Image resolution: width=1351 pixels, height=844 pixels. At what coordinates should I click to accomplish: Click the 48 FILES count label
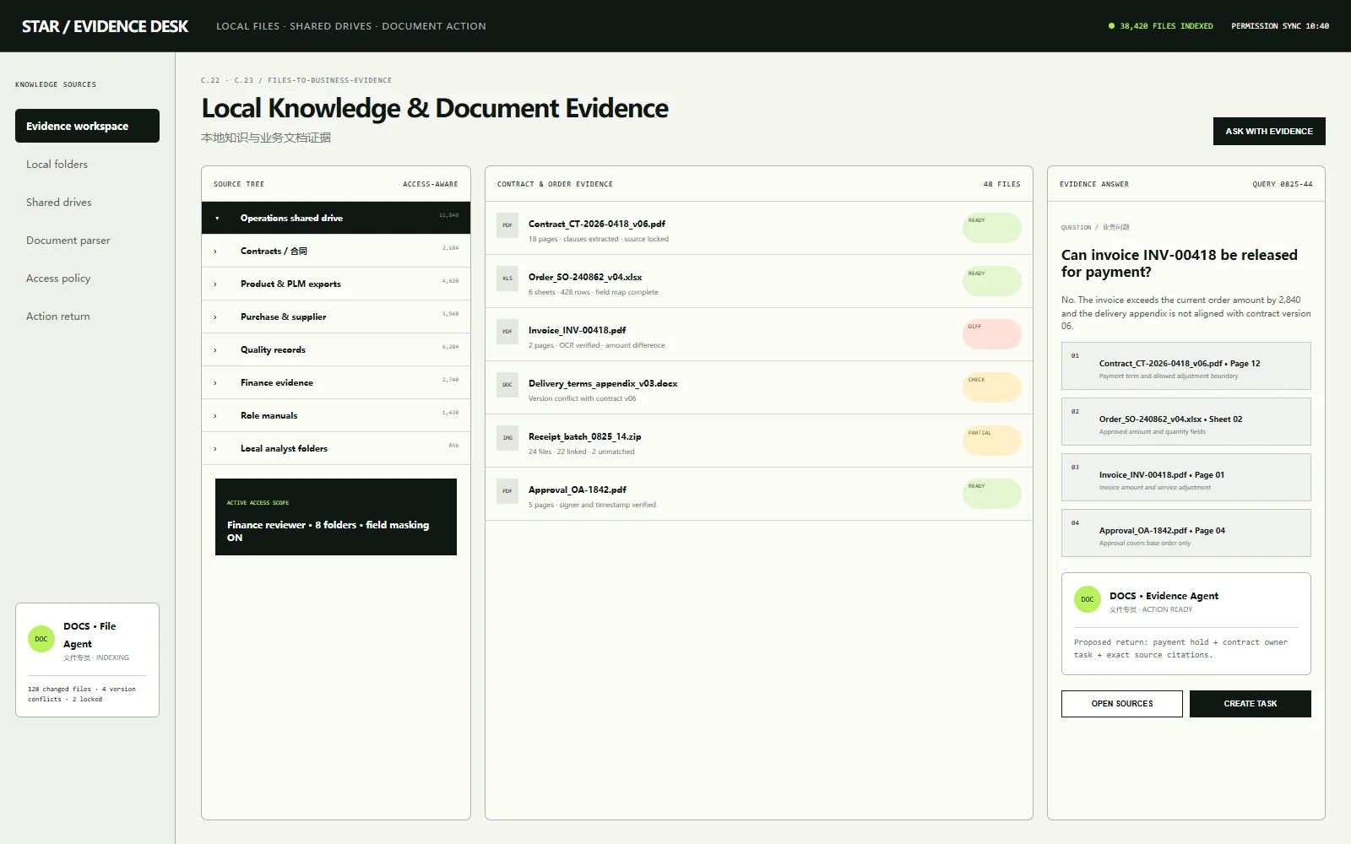[1001, 184]
